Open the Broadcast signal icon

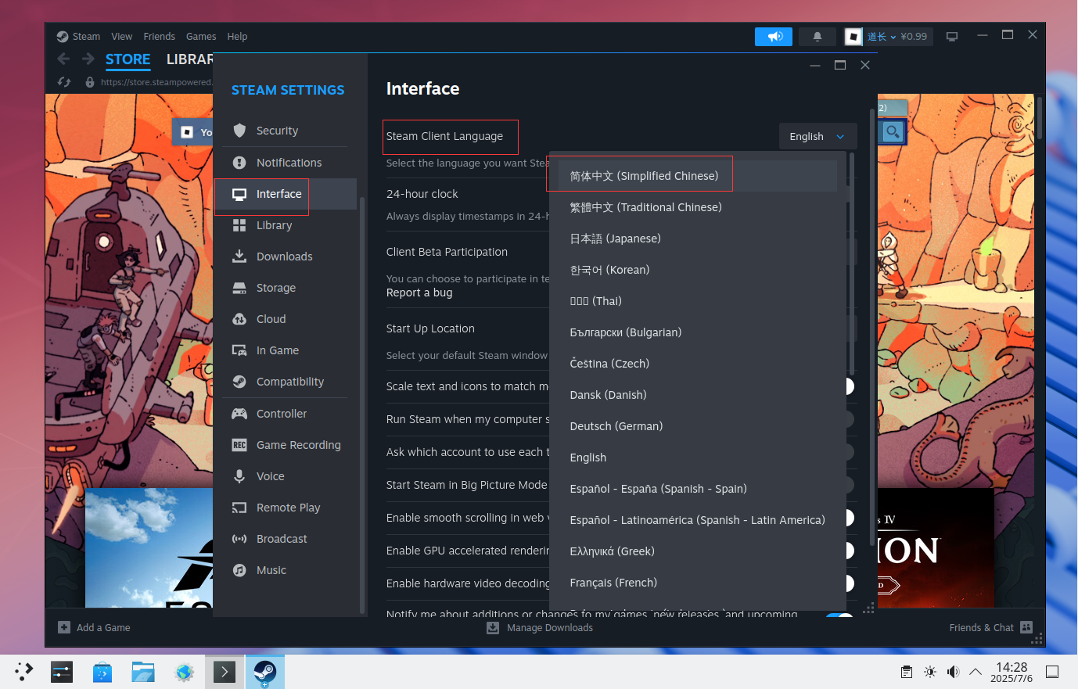239,539
